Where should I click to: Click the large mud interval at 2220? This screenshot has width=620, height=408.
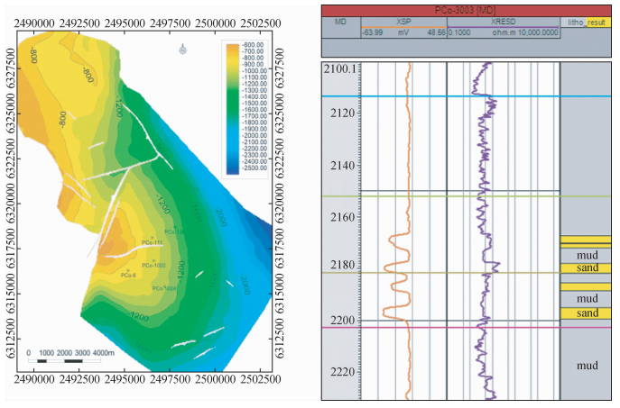(587, 366)
